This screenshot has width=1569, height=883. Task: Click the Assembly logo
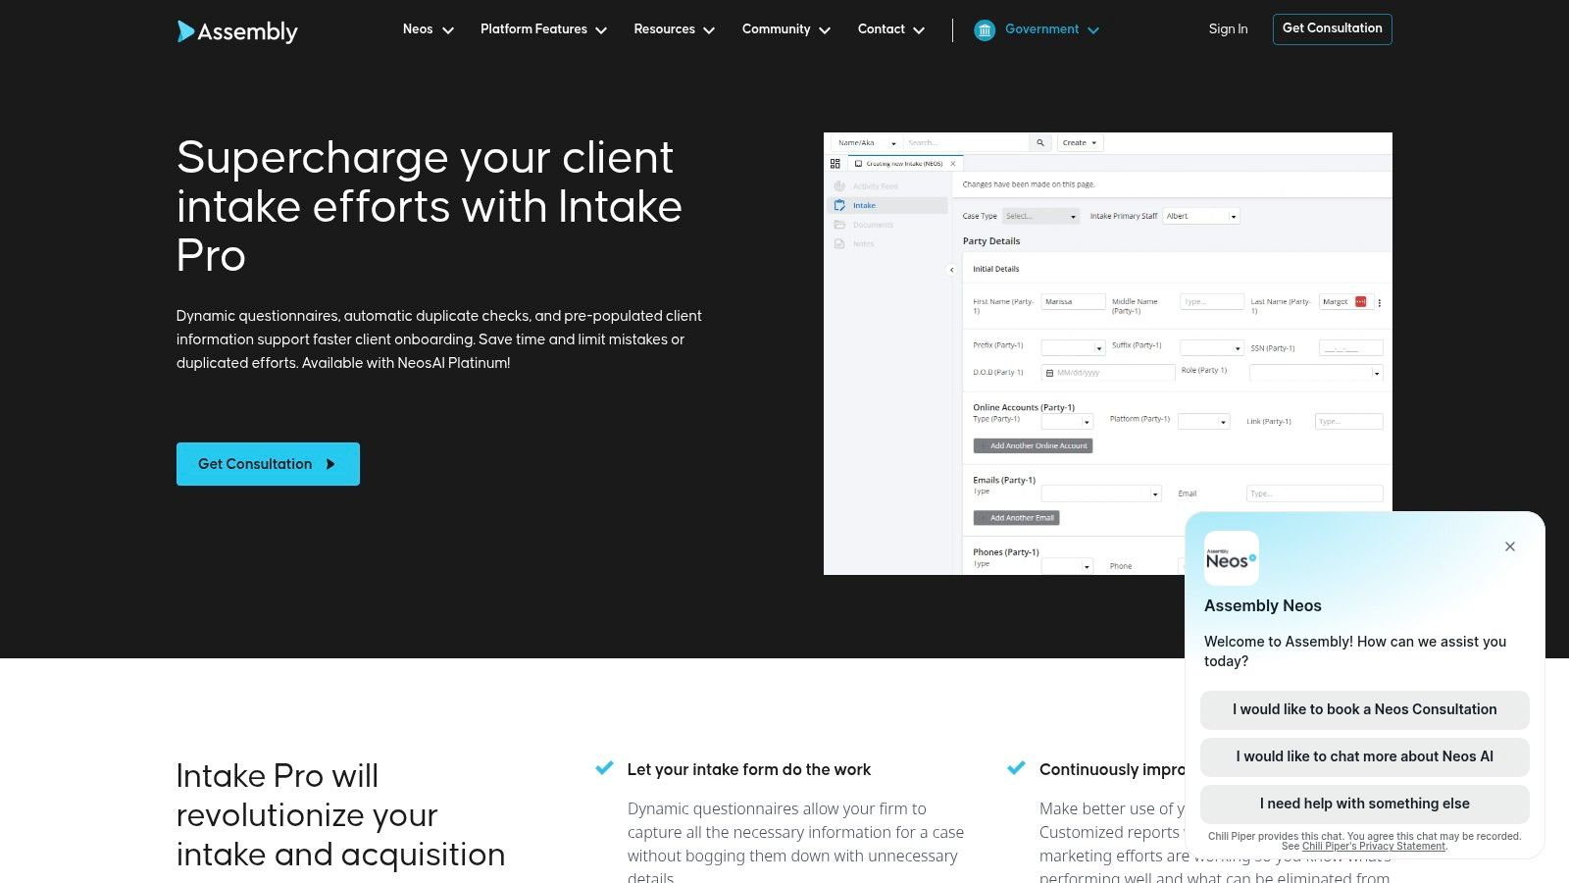pyautogui.click(x=237, y=31)
